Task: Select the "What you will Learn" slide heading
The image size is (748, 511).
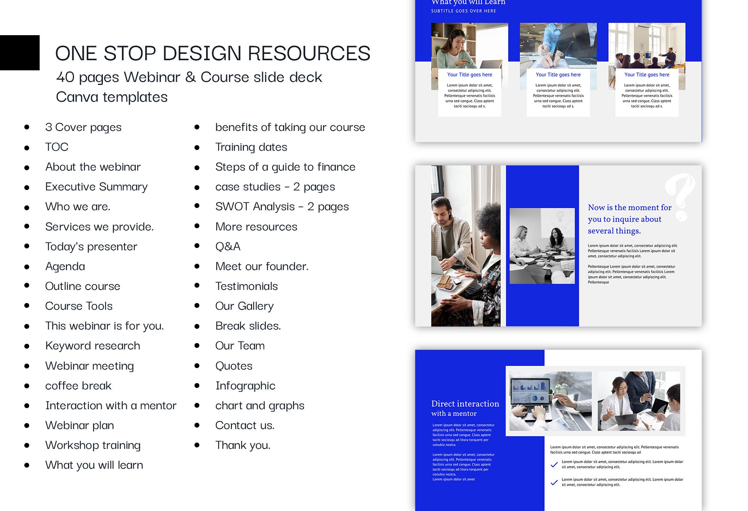Action: coord(469,3)
